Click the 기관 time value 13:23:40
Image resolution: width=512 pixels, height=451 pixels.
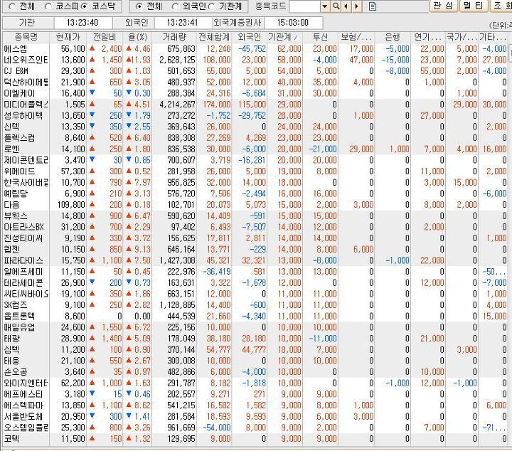point(82,23)
